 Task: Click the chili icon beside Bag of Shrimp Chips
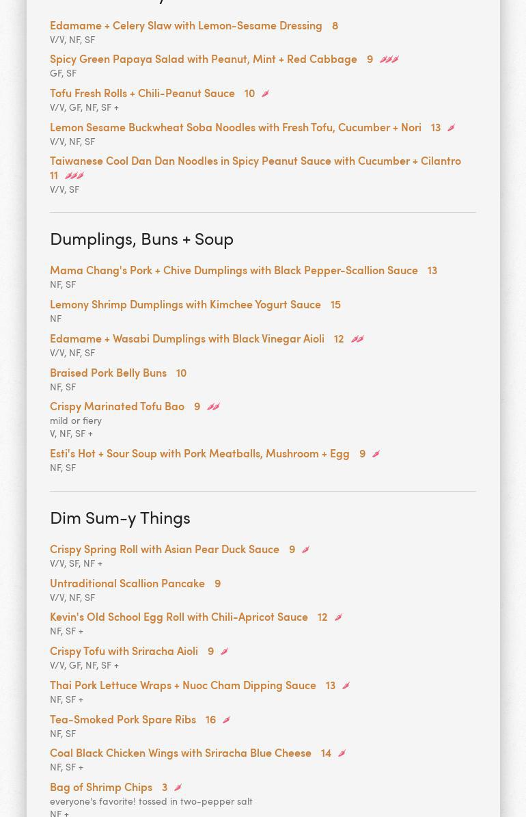click(178, 788)
